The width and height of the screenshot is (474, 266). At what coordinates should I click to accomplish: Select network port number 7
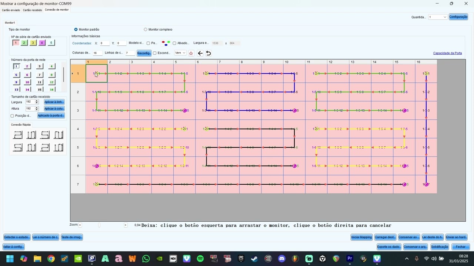(40, 75)
